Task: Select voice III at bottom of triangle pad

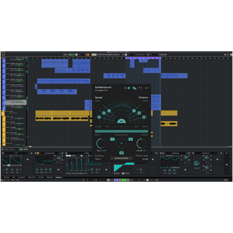Action: [121, 153]
